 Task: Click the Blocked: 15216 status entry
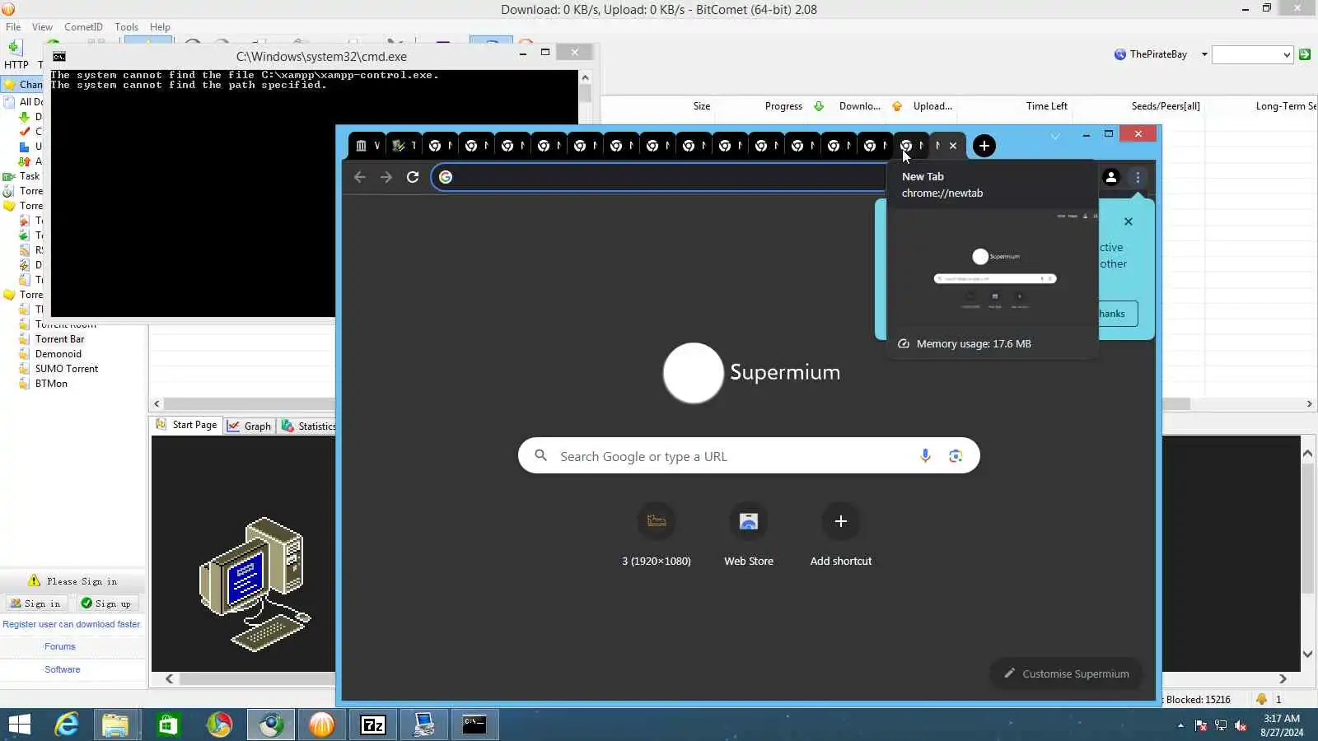pyautogui.click(x=1198, y=699)
